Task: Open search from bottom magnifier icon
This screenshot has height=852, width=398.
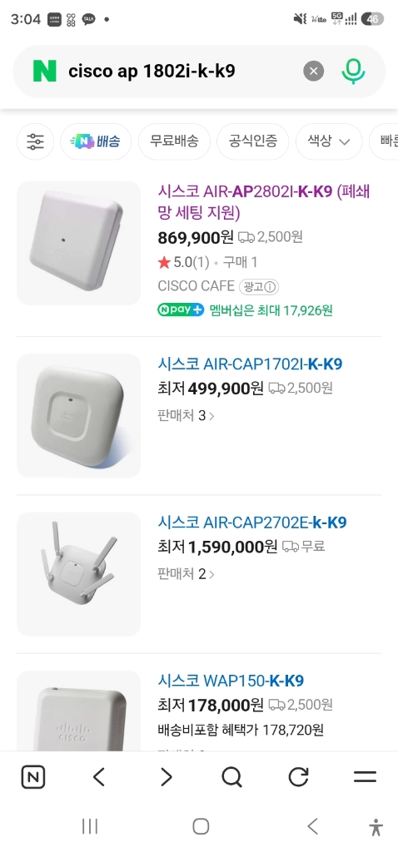Action: 232,777
